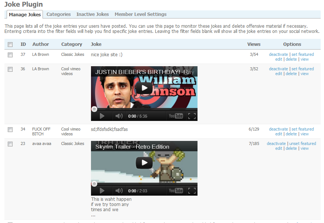Open the Categories tab
Image resolution: width=324 pixels, height=223 pixels.
tap(58, 14)
